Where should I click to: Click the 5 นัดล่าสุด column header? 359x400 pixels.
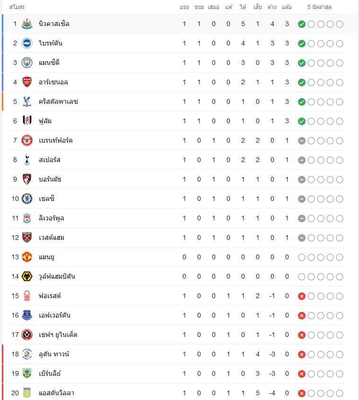click(319, 7)
